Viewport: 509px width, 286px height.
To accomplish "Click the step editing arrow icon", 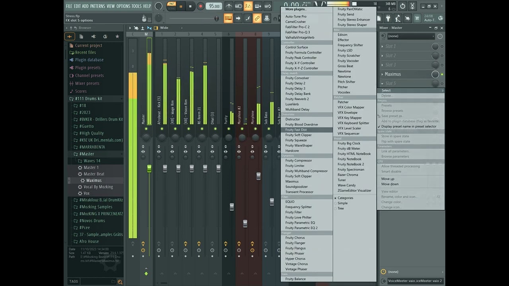I will click(238, 18).
